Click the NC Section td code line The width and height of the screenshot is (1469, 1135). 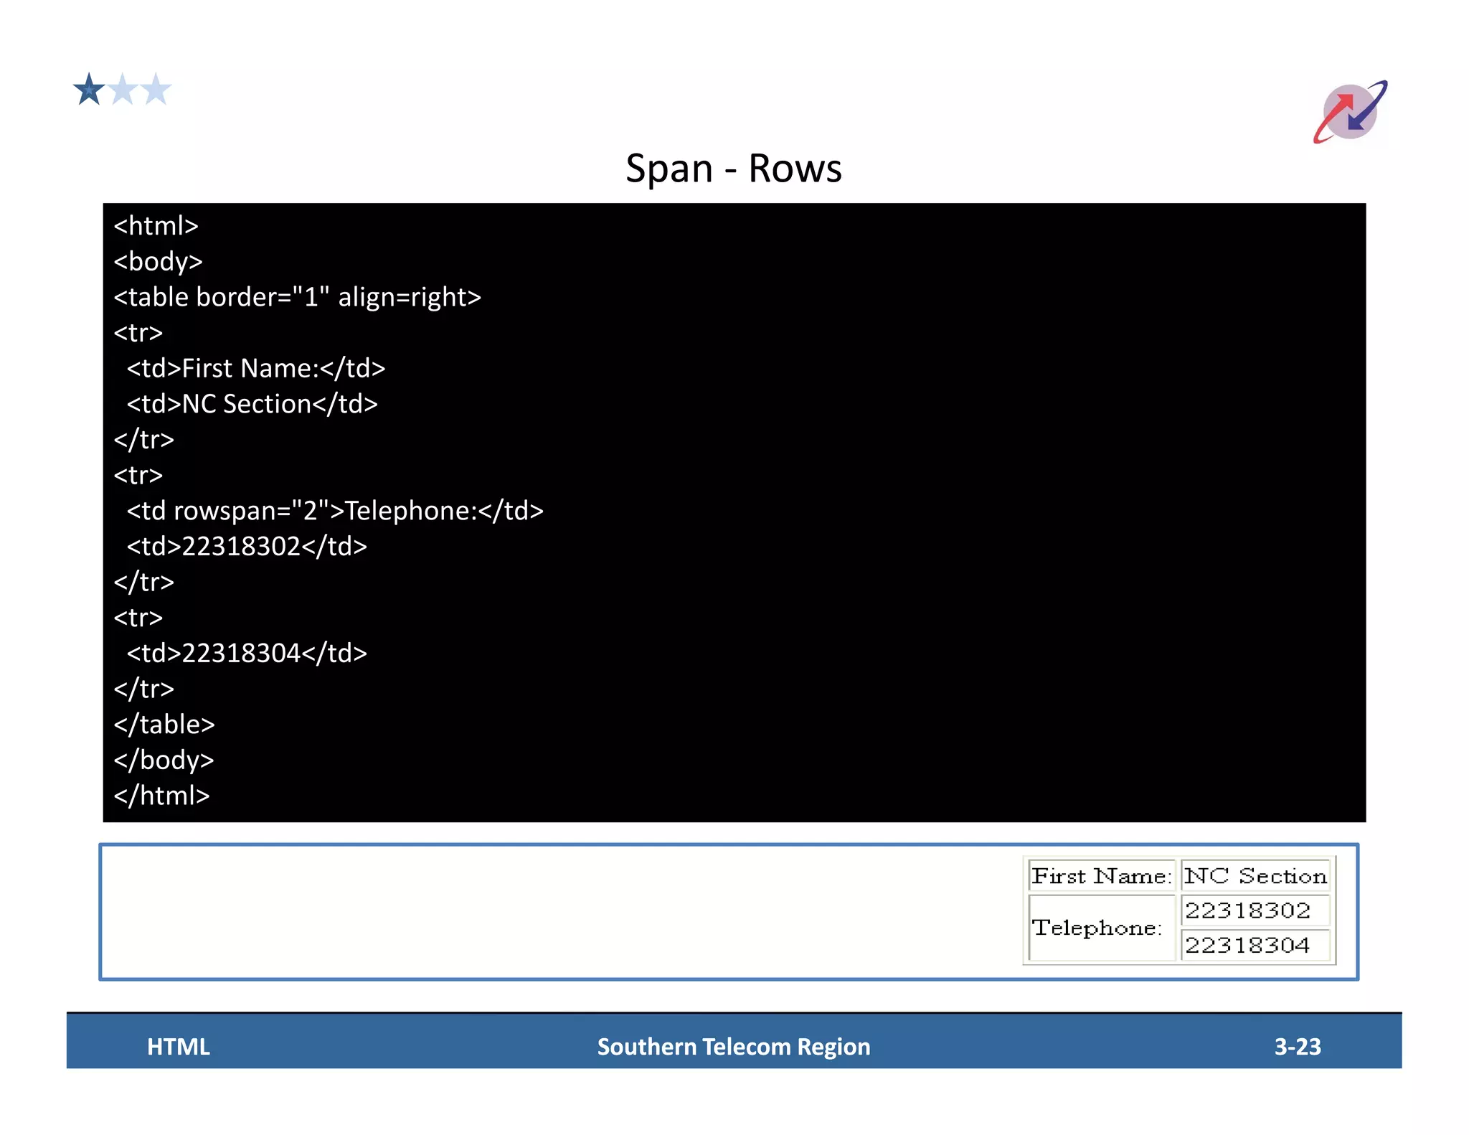(252, 404)
